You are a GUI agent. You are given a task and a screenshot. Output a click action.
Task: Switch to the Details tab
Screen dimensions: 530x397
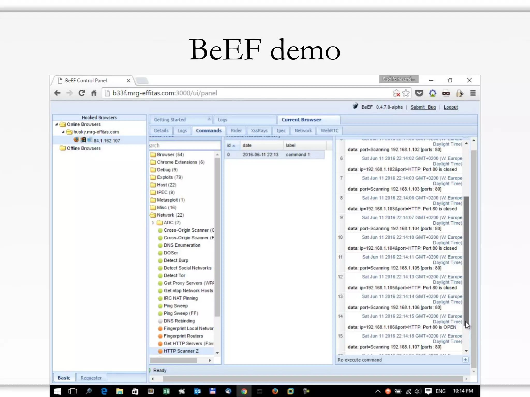[x=161, y=131]
